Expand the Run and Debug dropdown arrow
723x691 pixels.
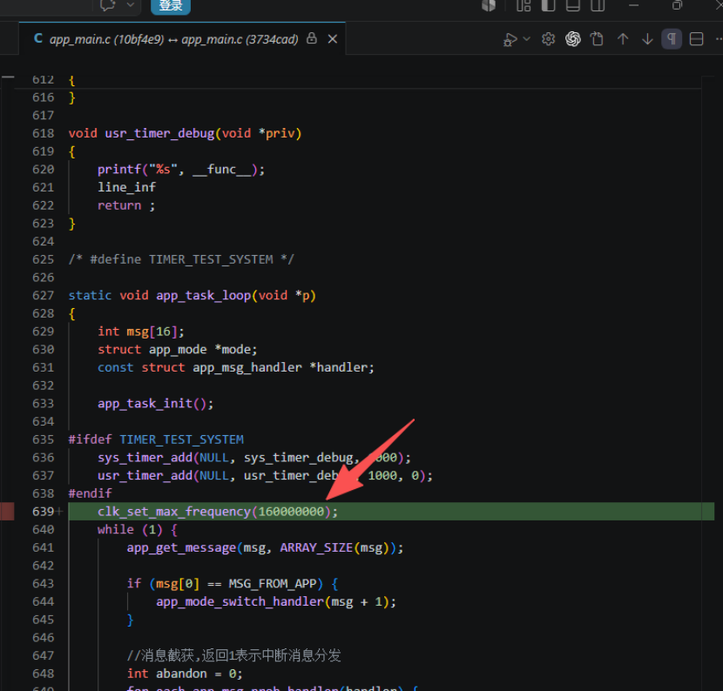[x=527, y=39]
